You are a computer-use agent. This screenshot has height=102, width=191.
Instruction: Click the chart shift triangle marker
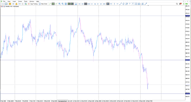[148, 5]
